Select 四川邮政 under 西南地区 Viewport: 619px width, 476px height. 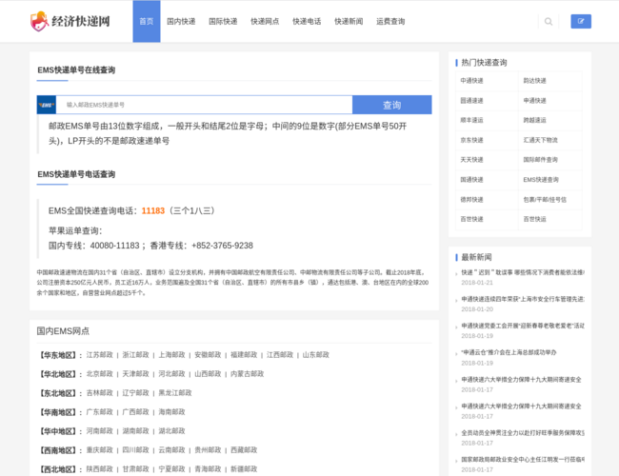click(x=136, y=450)
